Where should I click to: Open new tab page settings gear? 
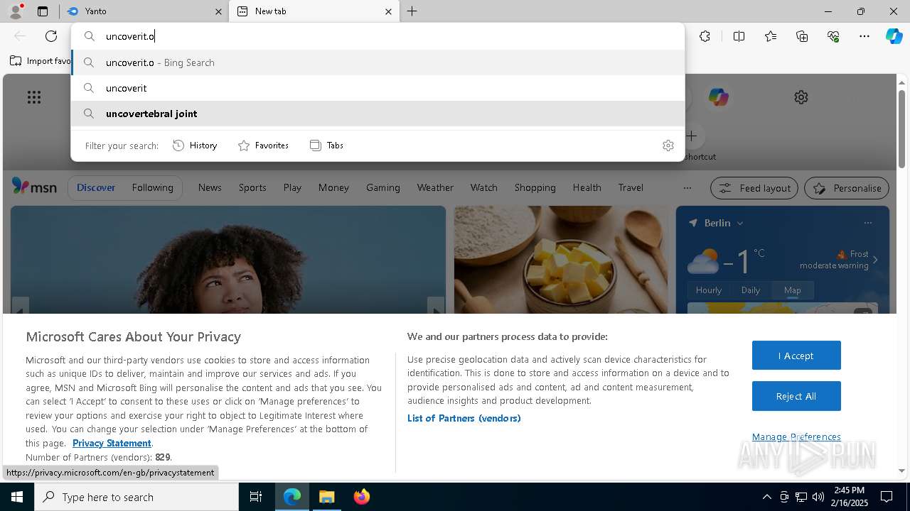tap(801, 97)
